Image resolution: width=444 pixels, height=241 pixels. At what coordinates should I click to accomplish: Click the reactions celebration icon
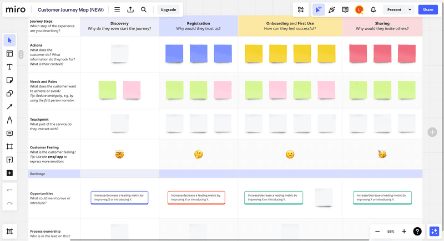tap(331, 9)
